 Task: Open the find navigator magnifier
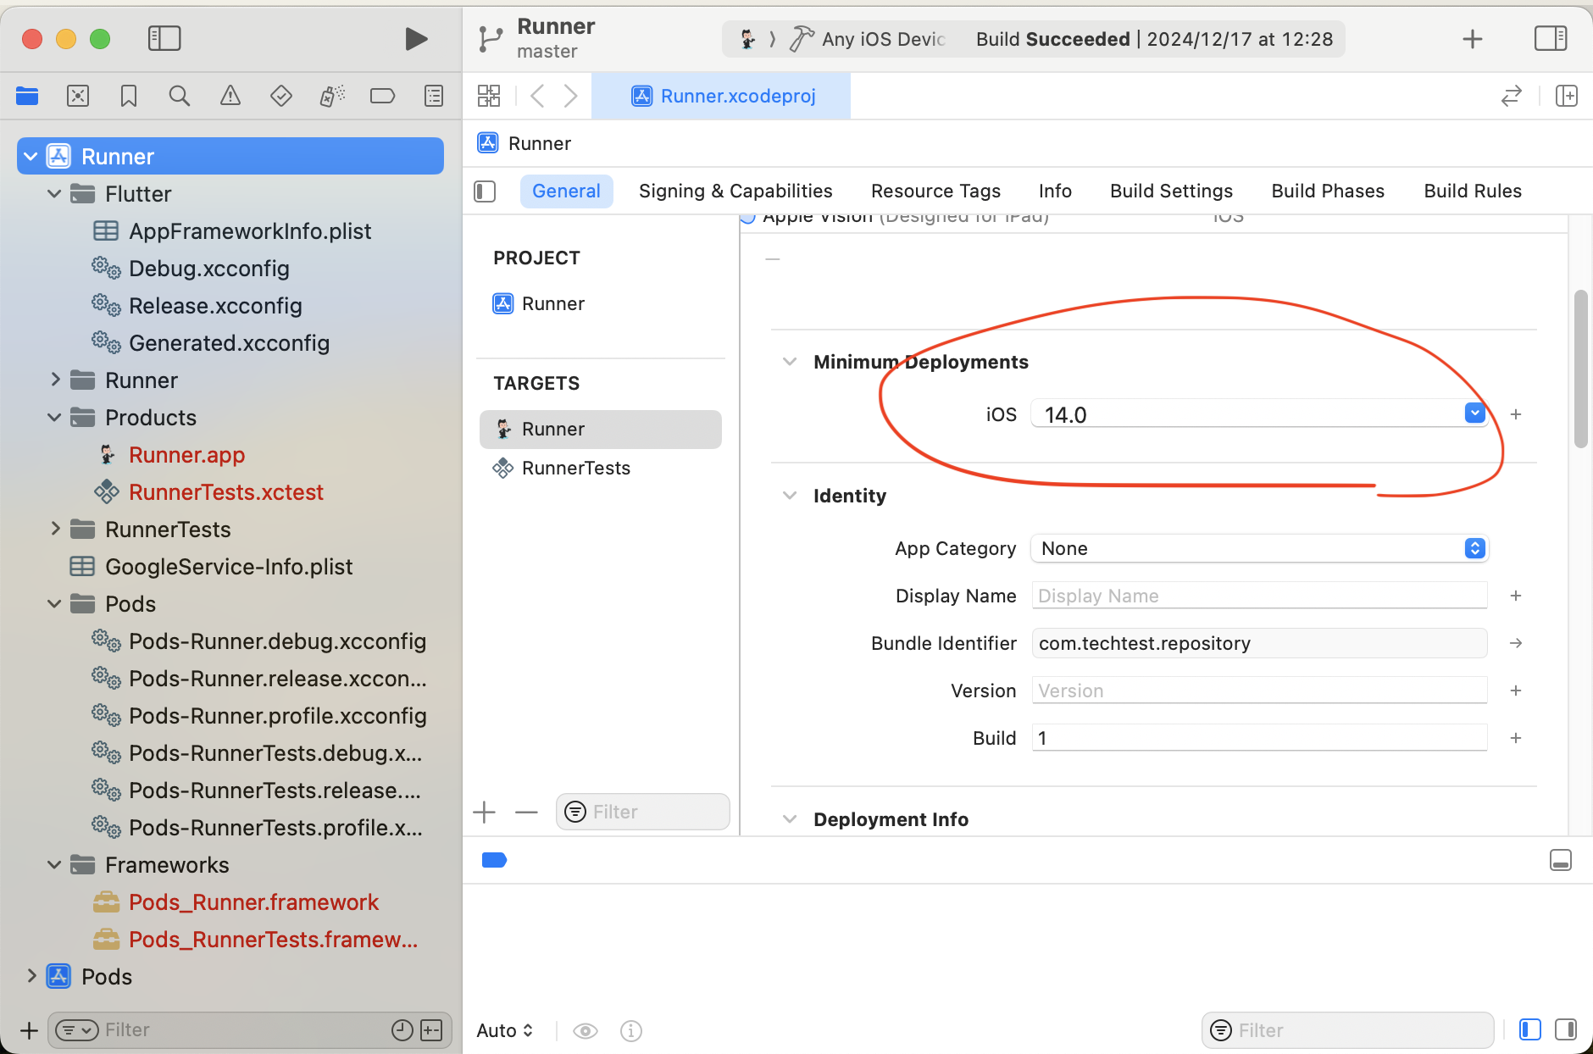180,96
